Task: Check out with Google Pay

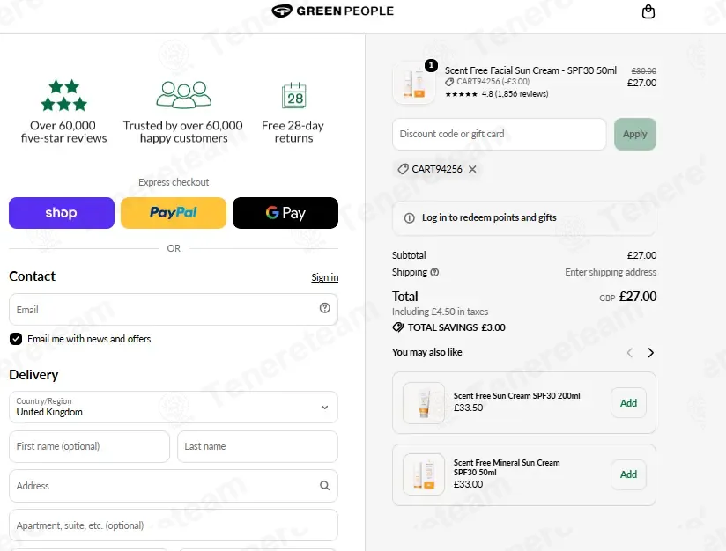Action: [285, 213]
